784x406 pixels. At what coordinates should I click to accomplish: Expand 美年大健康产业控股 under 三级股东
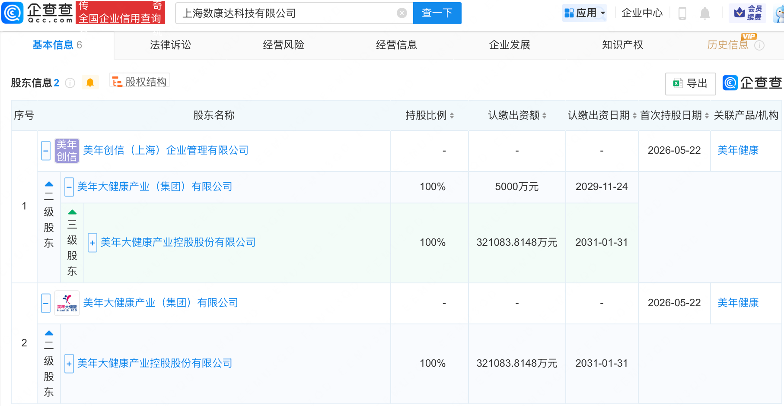point(92,243)
